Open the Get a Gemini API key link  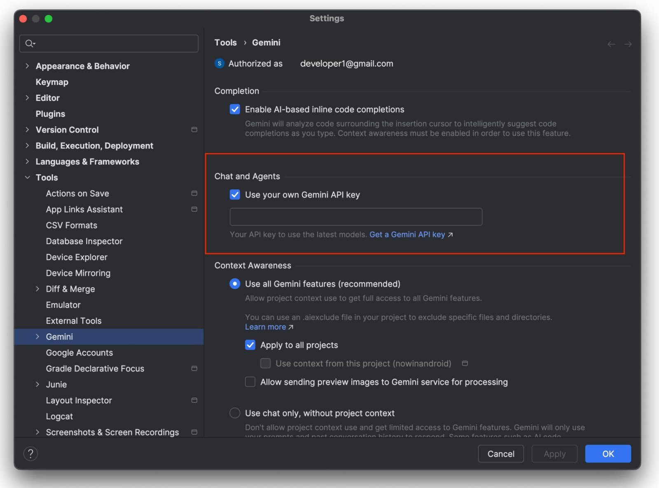(x=407, y=234)
